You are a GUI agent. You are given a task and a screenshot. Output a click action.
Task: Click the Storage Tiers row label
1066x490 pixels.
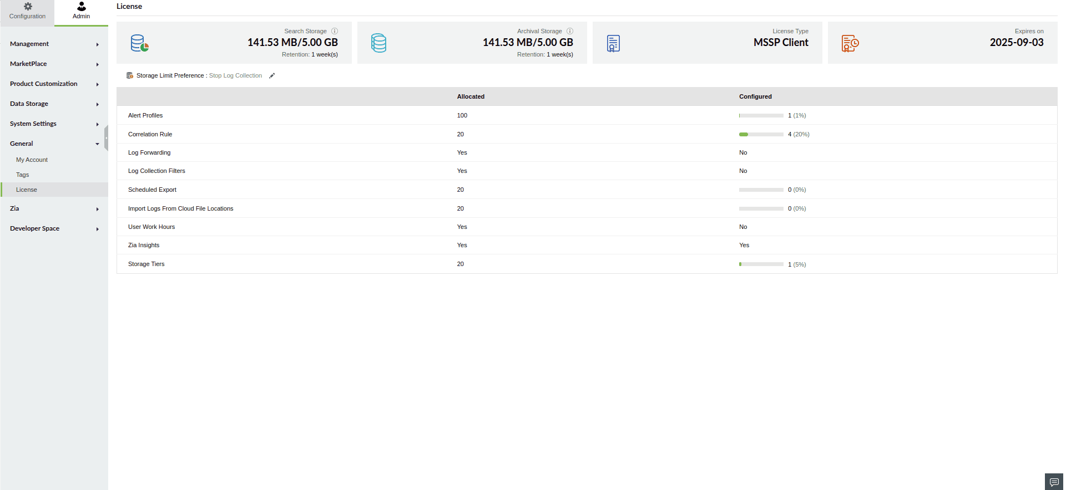pyautogui.click(x=146, y=264)
